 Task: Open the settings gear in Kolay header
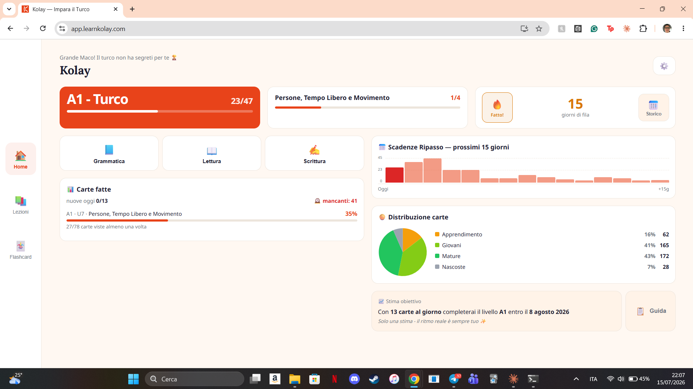point(664,66)
